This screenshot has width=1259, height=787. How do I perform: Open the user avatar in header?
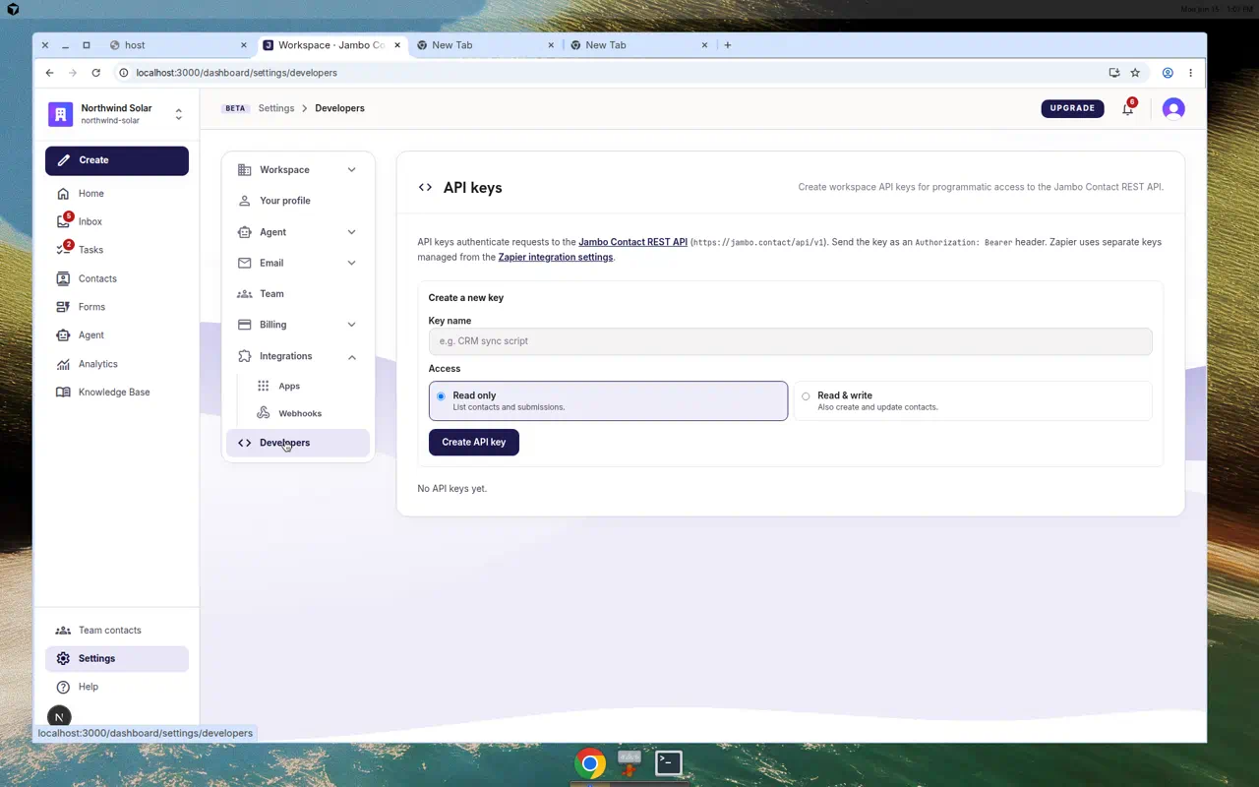tap(1173, 109)
